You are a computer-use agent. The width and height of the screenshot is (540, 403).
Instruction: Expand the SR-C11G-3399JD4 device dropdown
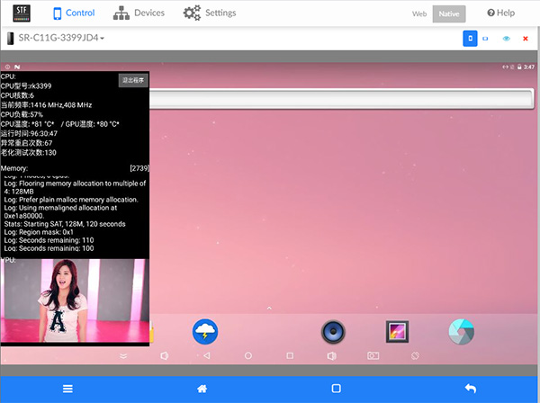[x=61, y=38]
